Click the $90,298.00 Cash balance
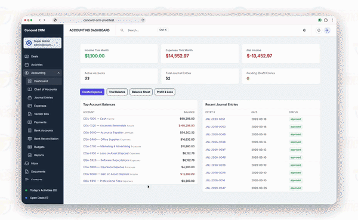 click(x=187, y=119)
